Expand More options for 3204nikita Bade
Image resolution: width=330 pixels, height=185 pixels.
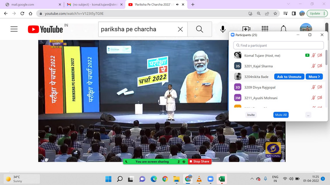(x=314, y=76)
